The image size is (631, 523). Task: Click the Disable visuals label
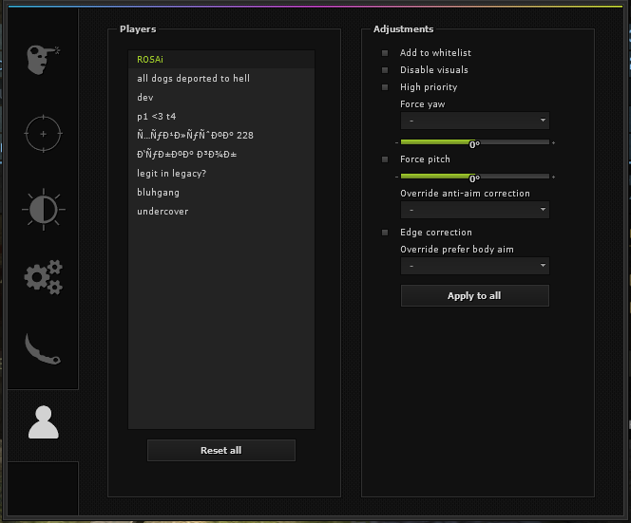433,70
